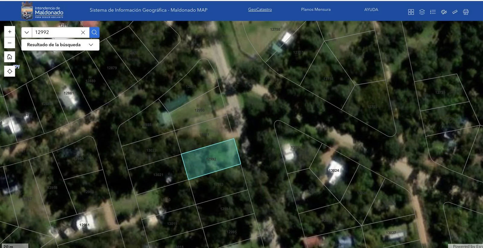
Task: Open the basemap gallery grid icon
Action: point(411,12)
